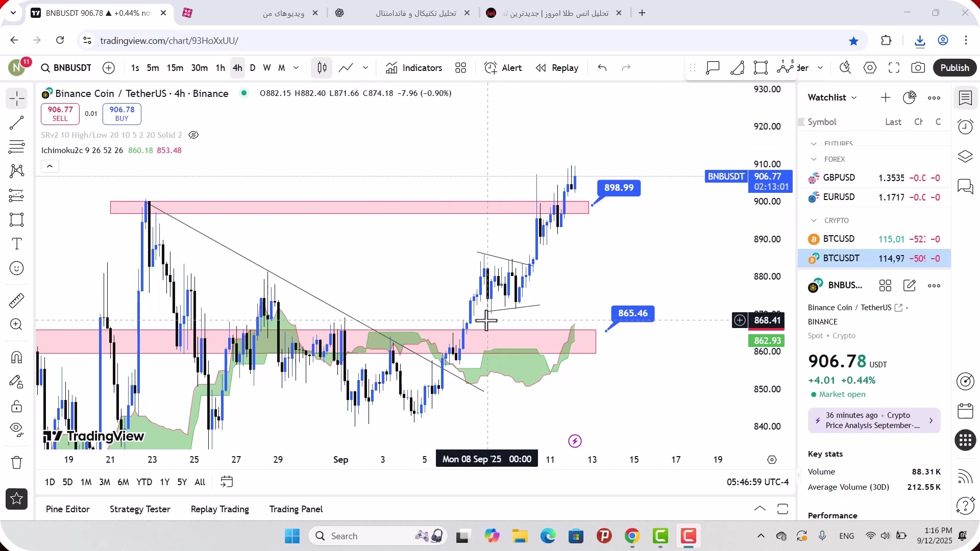
Task: Click the 906.78 BUY button
Action: [122, 114]
